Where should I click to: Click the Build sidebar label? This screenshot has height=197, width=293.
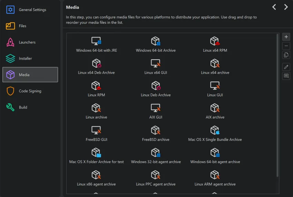23,107
